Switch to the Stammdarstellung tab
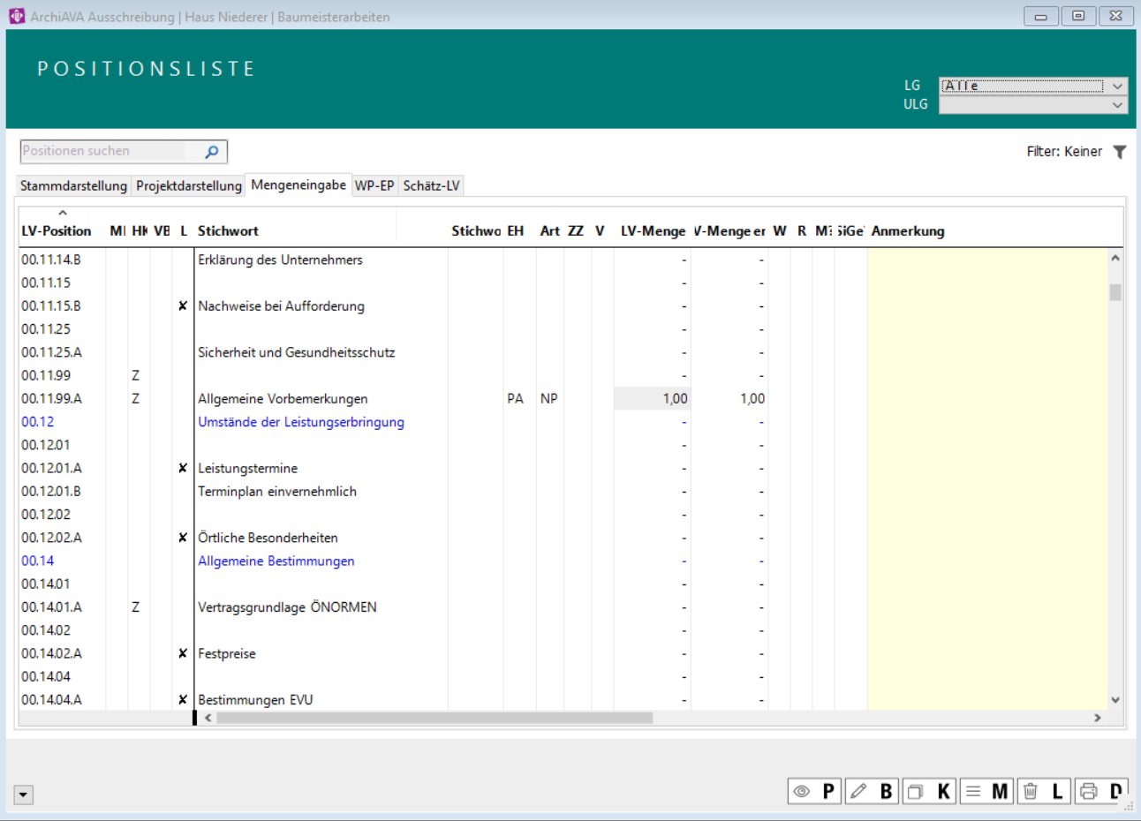Image resolution: width=1141 pixels, height=821 pixels. pyautogui.click(x=73, y=186)
